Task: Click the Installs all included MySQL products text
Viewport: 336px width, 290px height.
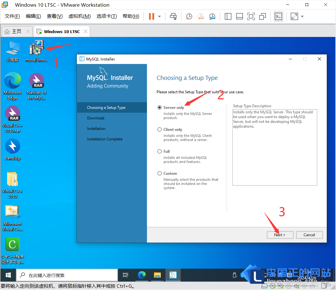Action: [185, 160]
